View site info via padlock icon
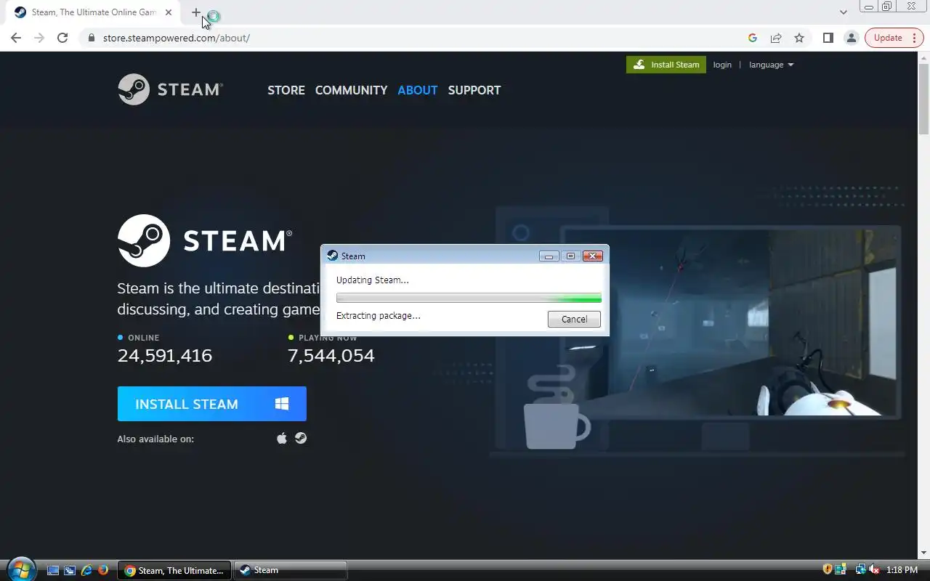Viewport: 930px width, 581px height. pos(91,38)
